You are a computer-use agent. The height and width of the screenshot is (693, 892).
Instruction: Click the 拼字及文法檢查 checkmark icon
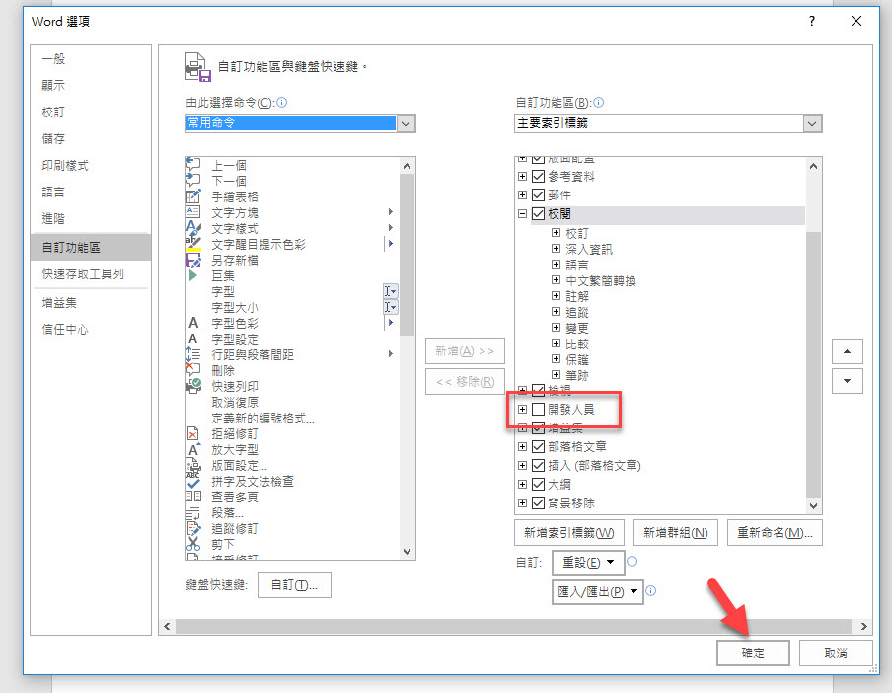point(193,483)
